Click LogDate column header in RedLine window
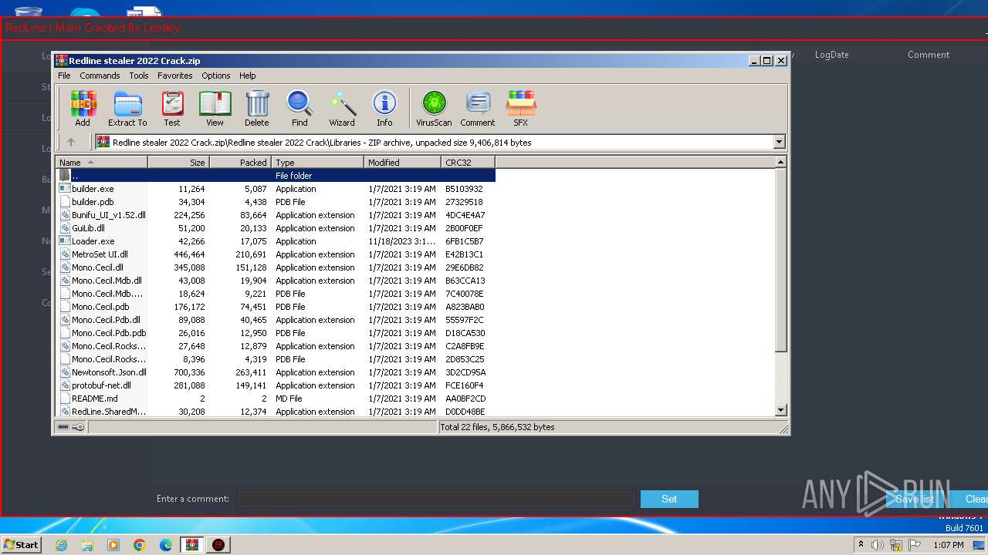Screen dimensions: 988x555 click(831, 55)
